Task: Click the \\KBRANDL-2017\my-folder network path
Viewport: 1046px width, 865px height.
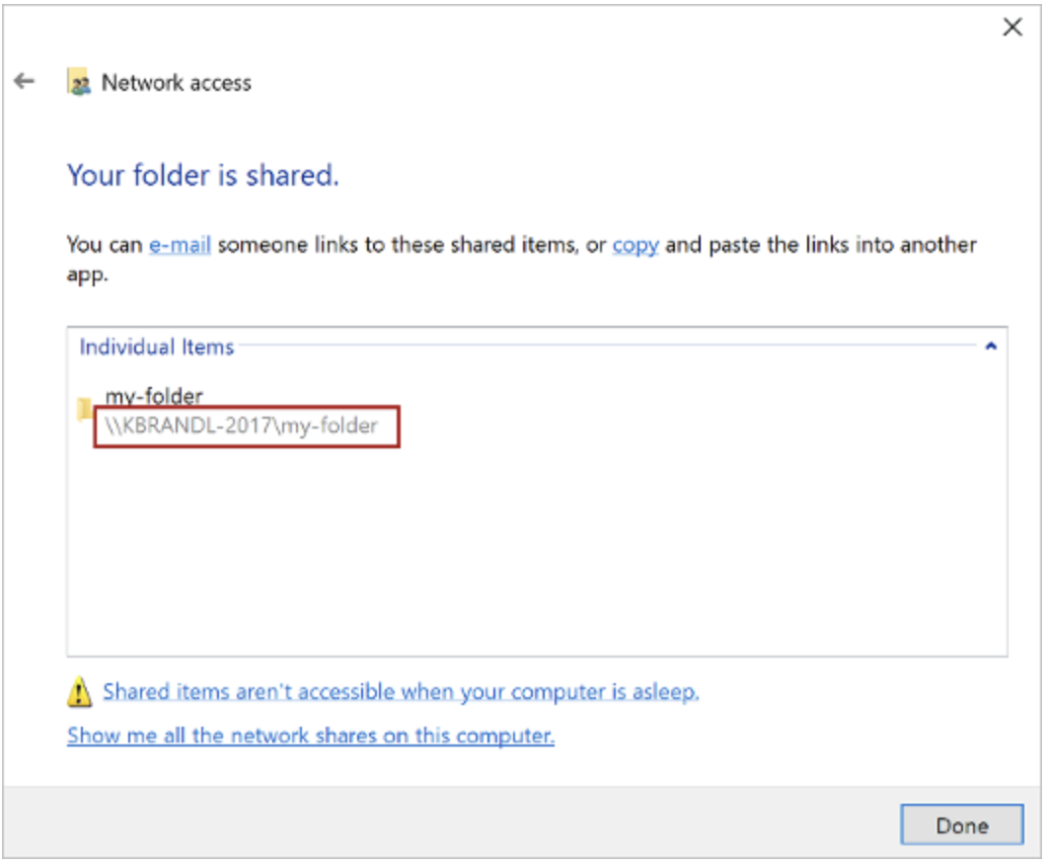Action: [243, 429]
